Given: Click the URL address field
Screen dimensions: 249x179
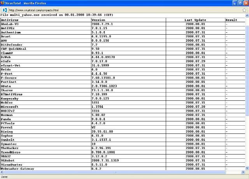Looking at the screenshot, I should (x=124, y=10).
